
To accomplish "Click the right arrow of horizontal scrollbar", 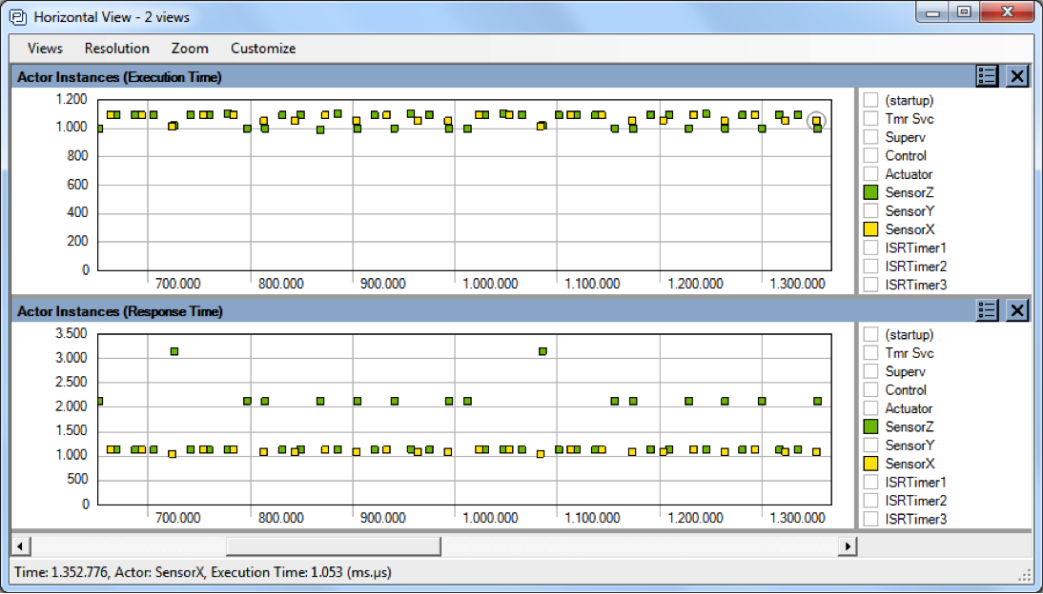I will [x=847, y=546].
